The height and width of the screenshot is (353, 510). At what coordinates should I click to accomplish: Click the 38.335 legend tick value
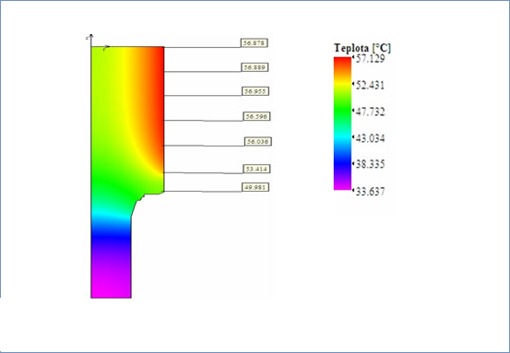370,164
